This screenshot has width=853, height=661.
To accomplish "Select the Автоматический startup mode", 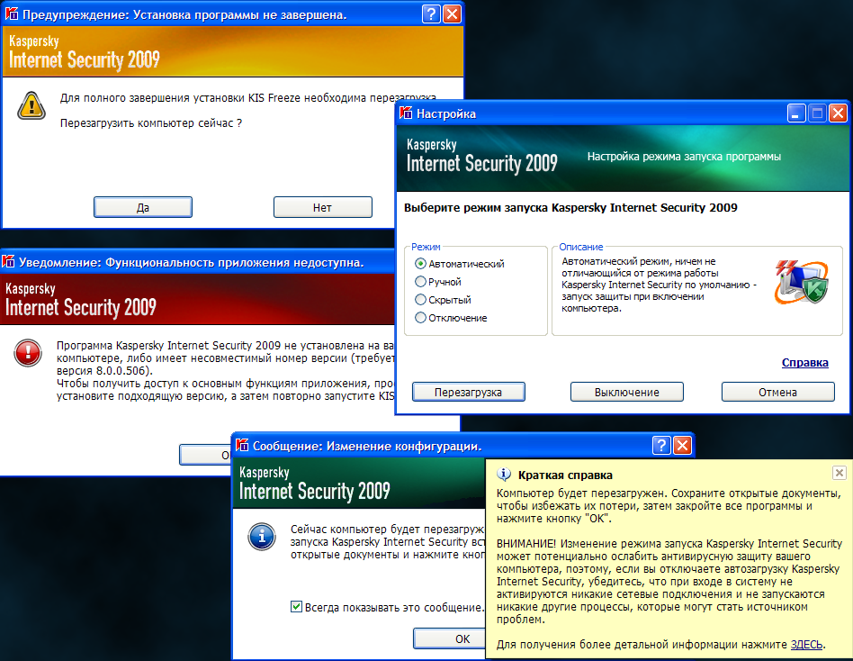I will coord(459,264).
